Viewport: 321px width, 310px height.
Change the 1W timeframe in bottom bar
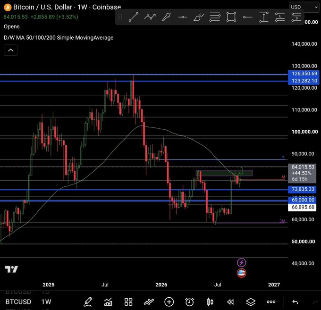tap(46, 302)
